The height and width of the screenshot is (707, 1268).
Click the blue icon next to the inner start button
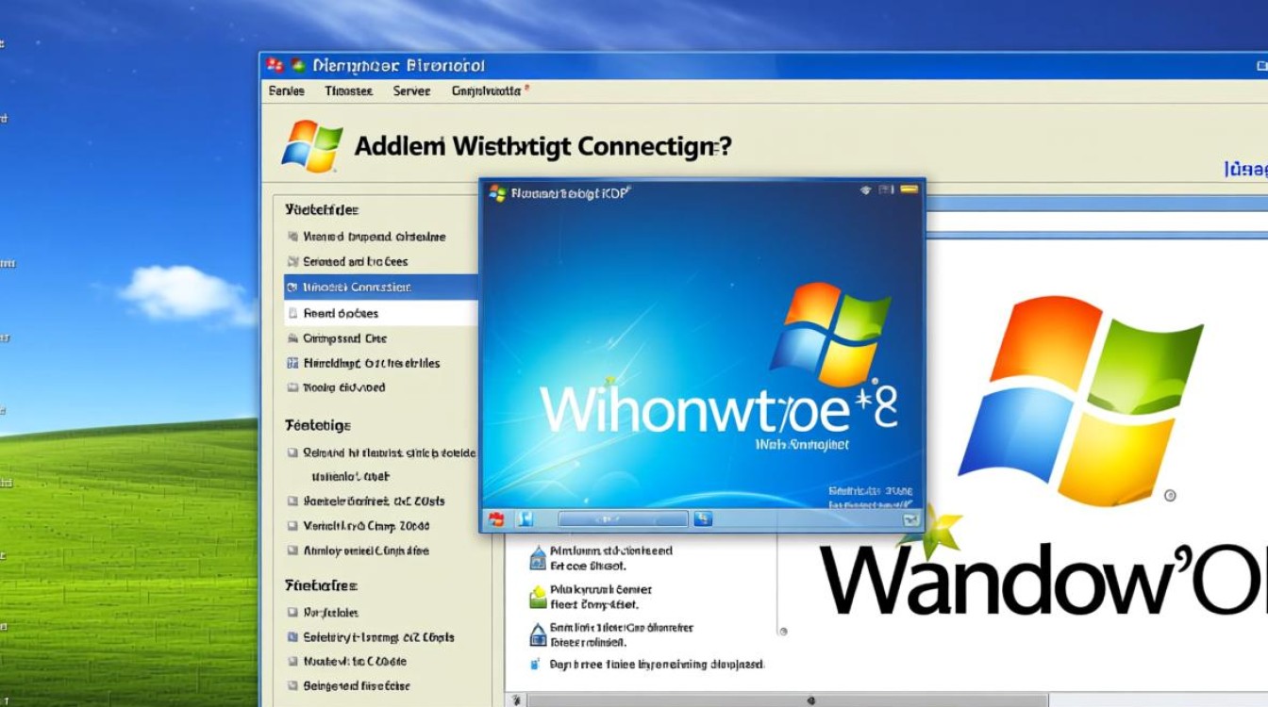pyautogui.click(x=526, y=518)
